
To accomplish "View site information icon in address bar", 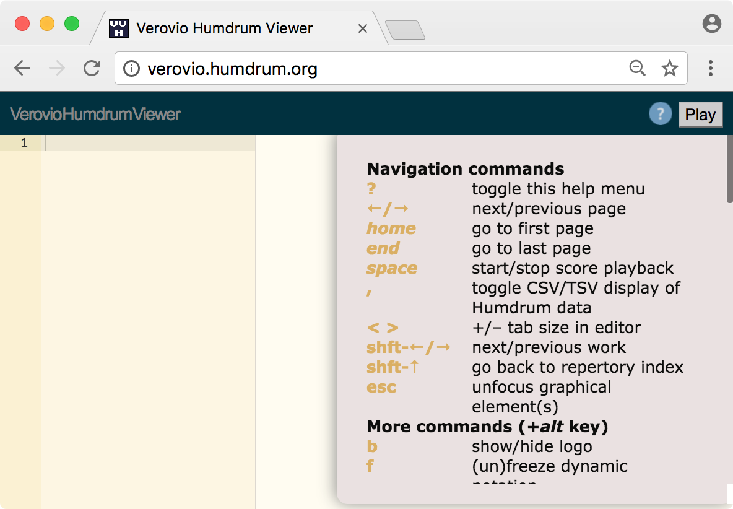I will click(131, 69).
